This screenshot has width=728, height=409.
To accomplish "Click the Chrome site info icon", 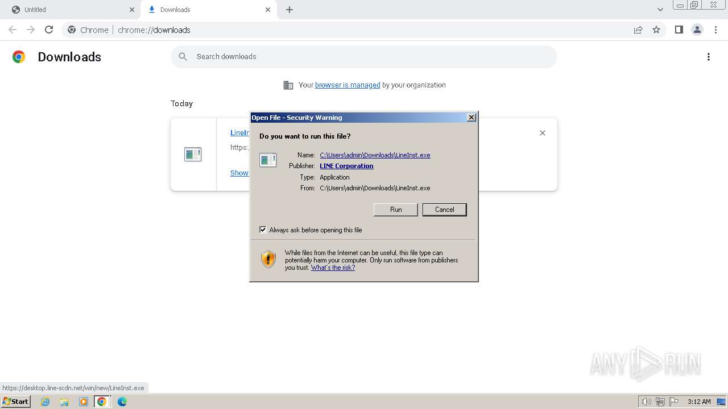I will tap(72, 30).
